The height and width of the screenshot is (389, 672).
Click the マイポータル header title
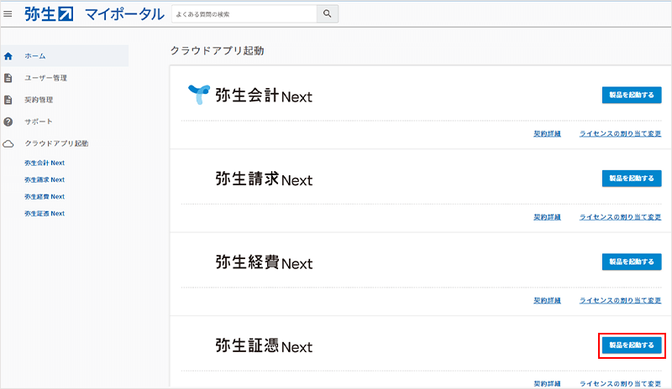(x=124, y=14)
